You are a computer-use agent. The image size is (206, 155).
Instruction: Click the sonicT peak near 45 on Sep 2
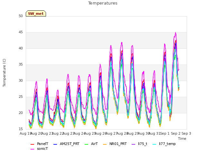tap(175, 33)
